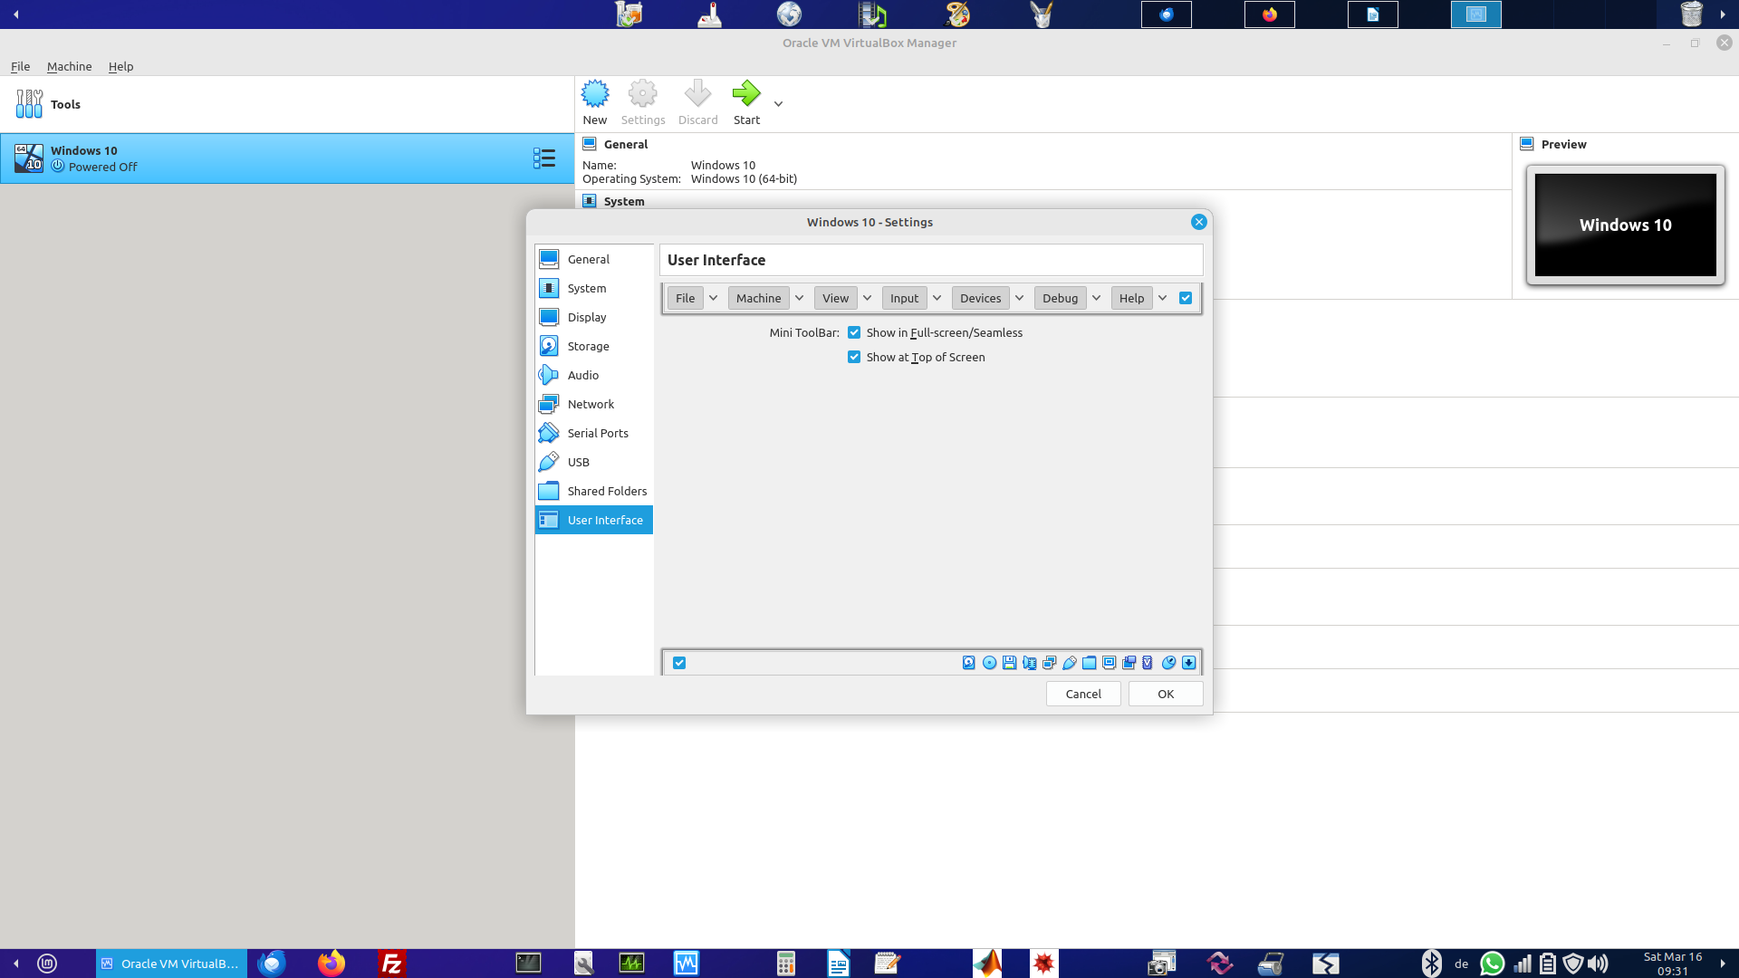Image resolution: width=1739 pixels, height=978 pixels.
Task: Click the Tools icon in left pane
Action: [29, 104]
